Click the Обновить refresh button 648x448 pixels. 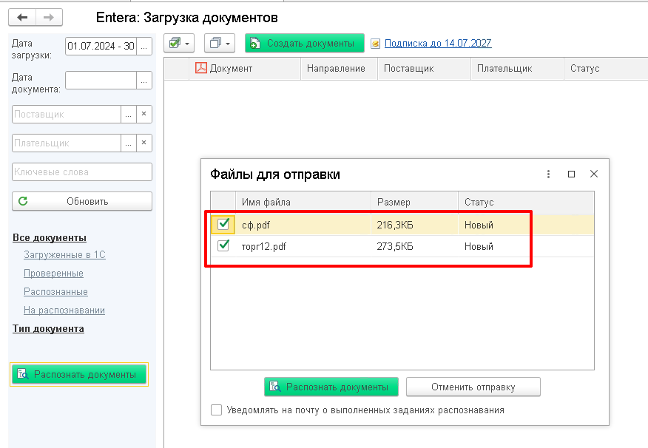click(82, 202)
